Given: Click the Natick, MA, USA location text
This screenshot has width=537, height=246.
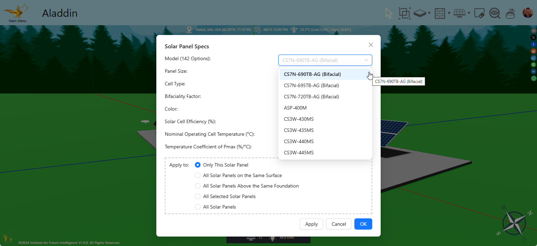Looking at the screenshot, I should coord(223,30).
